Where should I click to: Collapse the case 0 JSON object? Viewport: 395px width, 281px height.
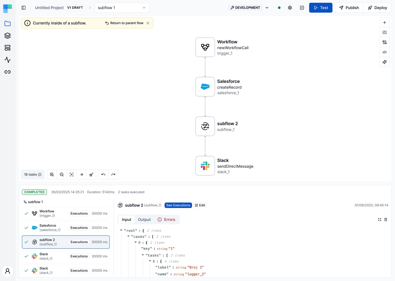136,242
